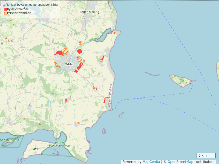Select the small hatched area near the south coast
This screenshot has height=164, width=219.
click(x=77, y=122)
